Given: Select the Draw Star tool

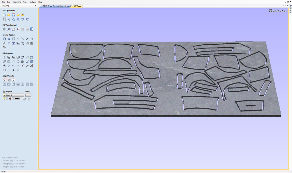Looking at the screenshot, I should click(4, 43).
